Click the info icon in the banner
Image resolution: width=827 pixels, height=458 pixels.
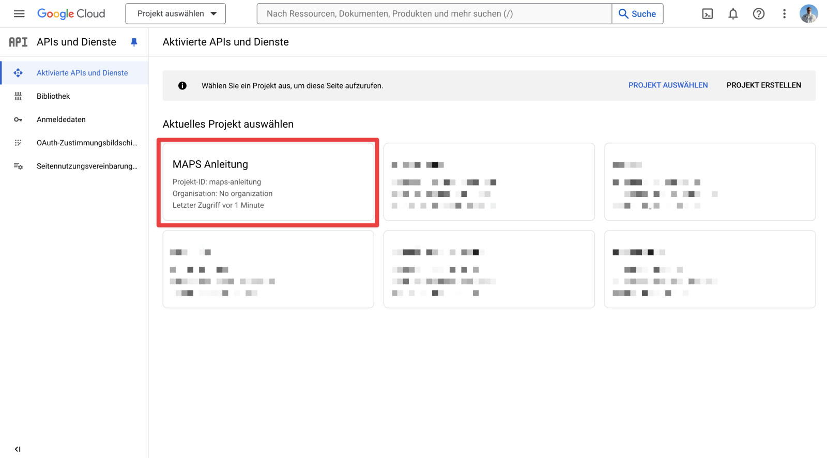[x=182, y=86]
